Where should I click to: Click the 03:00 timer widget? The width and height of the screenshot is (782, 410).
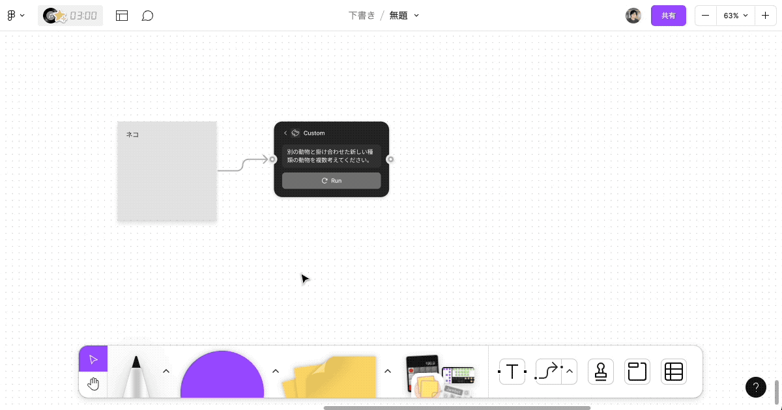(70, 15)
